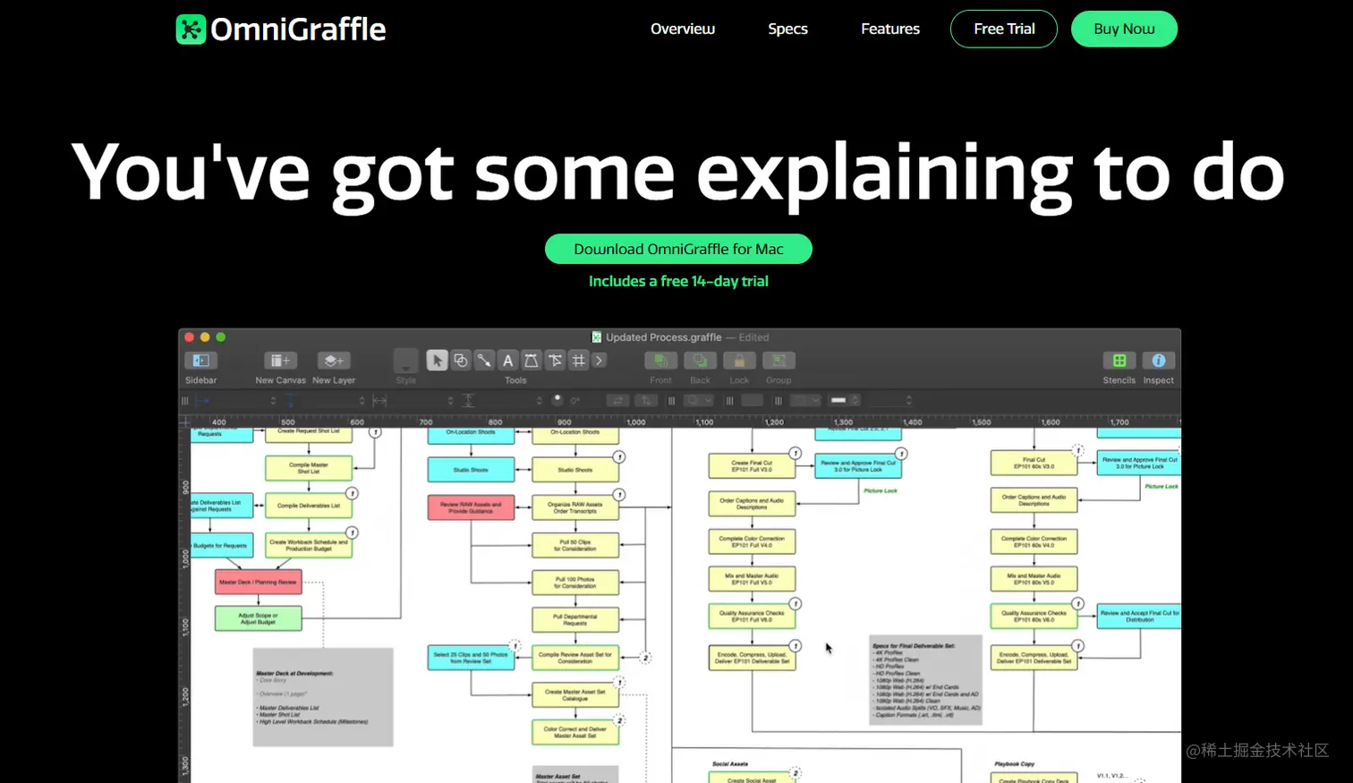1353x783 pixels.
Task: Toggle the Sidebar toolbar icon
Action: (200, 361)
